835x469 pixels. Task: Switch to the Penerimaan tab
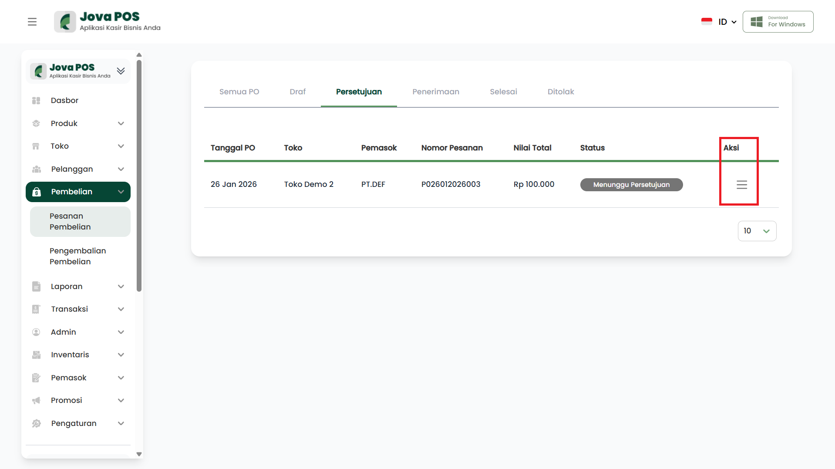[x=435, y=92]
